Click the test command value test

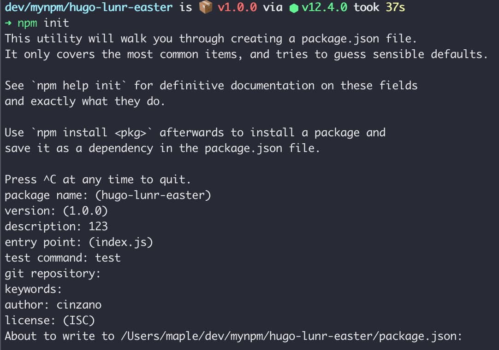pos(108,258)
